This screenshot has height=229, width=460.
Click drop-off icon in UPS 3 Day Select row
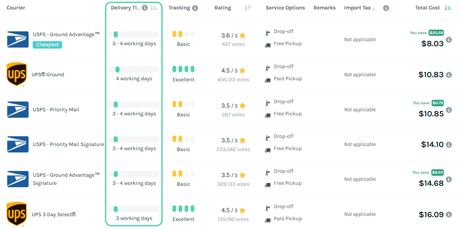(268, 208)
